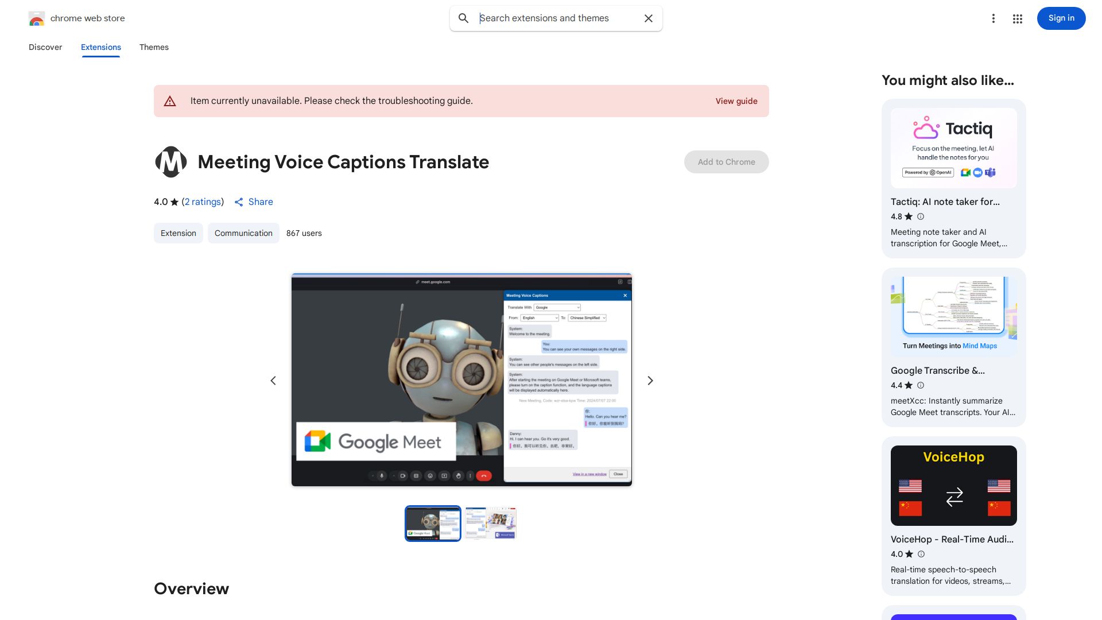Click the Sign in button
1102x620 pixels.
[1061, 18]
